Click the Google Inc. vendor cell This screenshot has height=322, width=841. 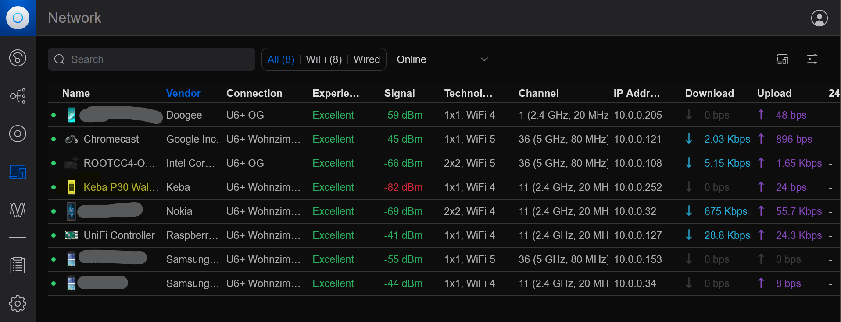pyautogui.click(x=192, y=139)
